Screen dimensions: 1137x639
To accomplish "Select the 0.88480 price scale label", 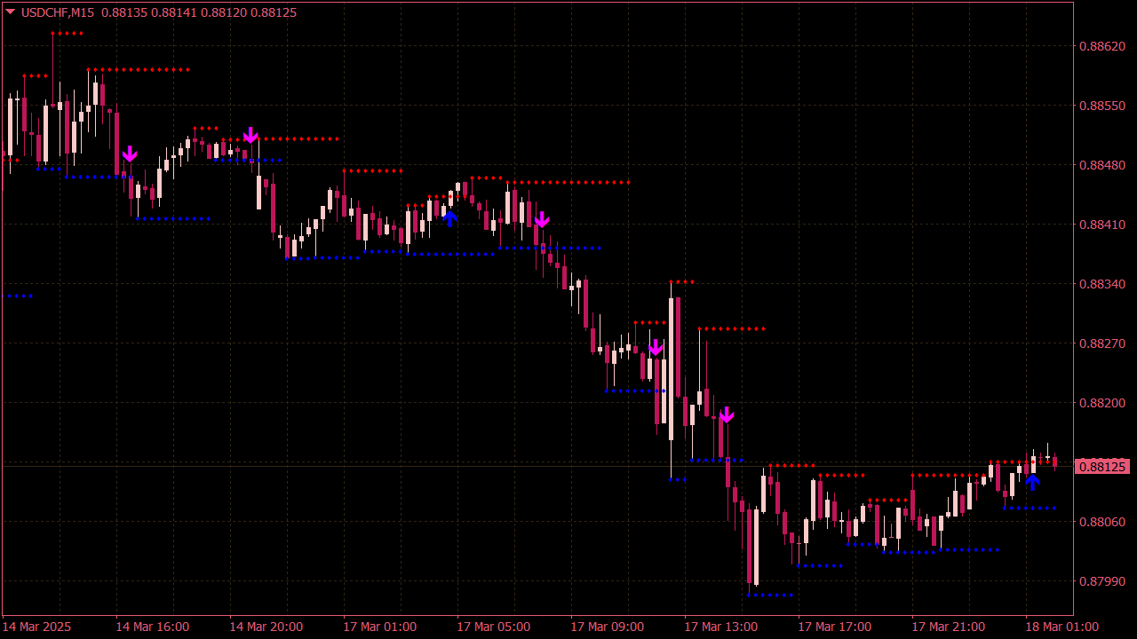I will [x=1101, y=165].
